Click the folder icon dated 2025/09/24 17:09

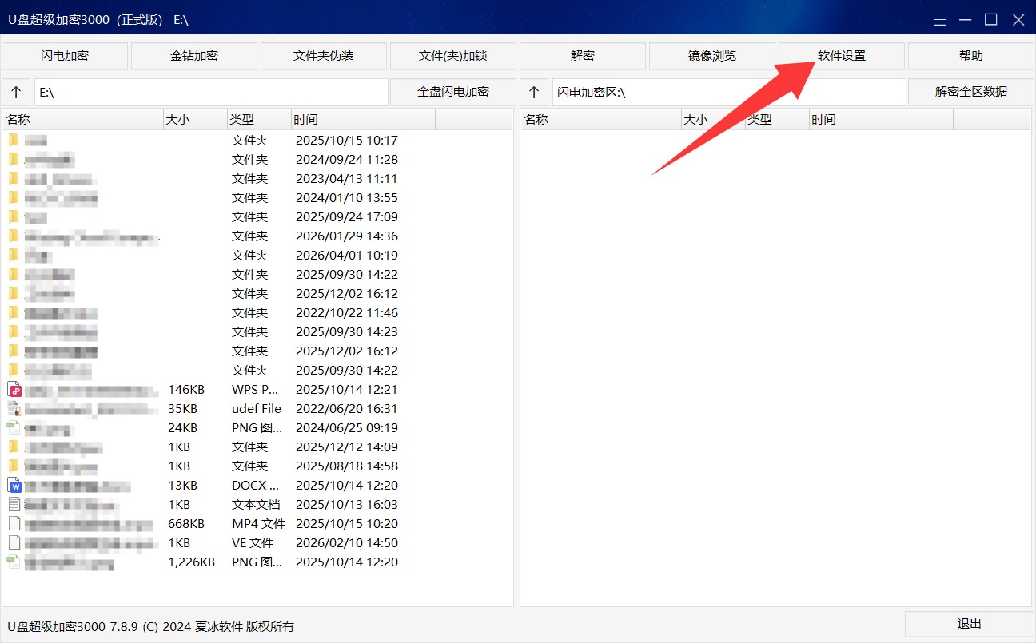pos(14,216)
